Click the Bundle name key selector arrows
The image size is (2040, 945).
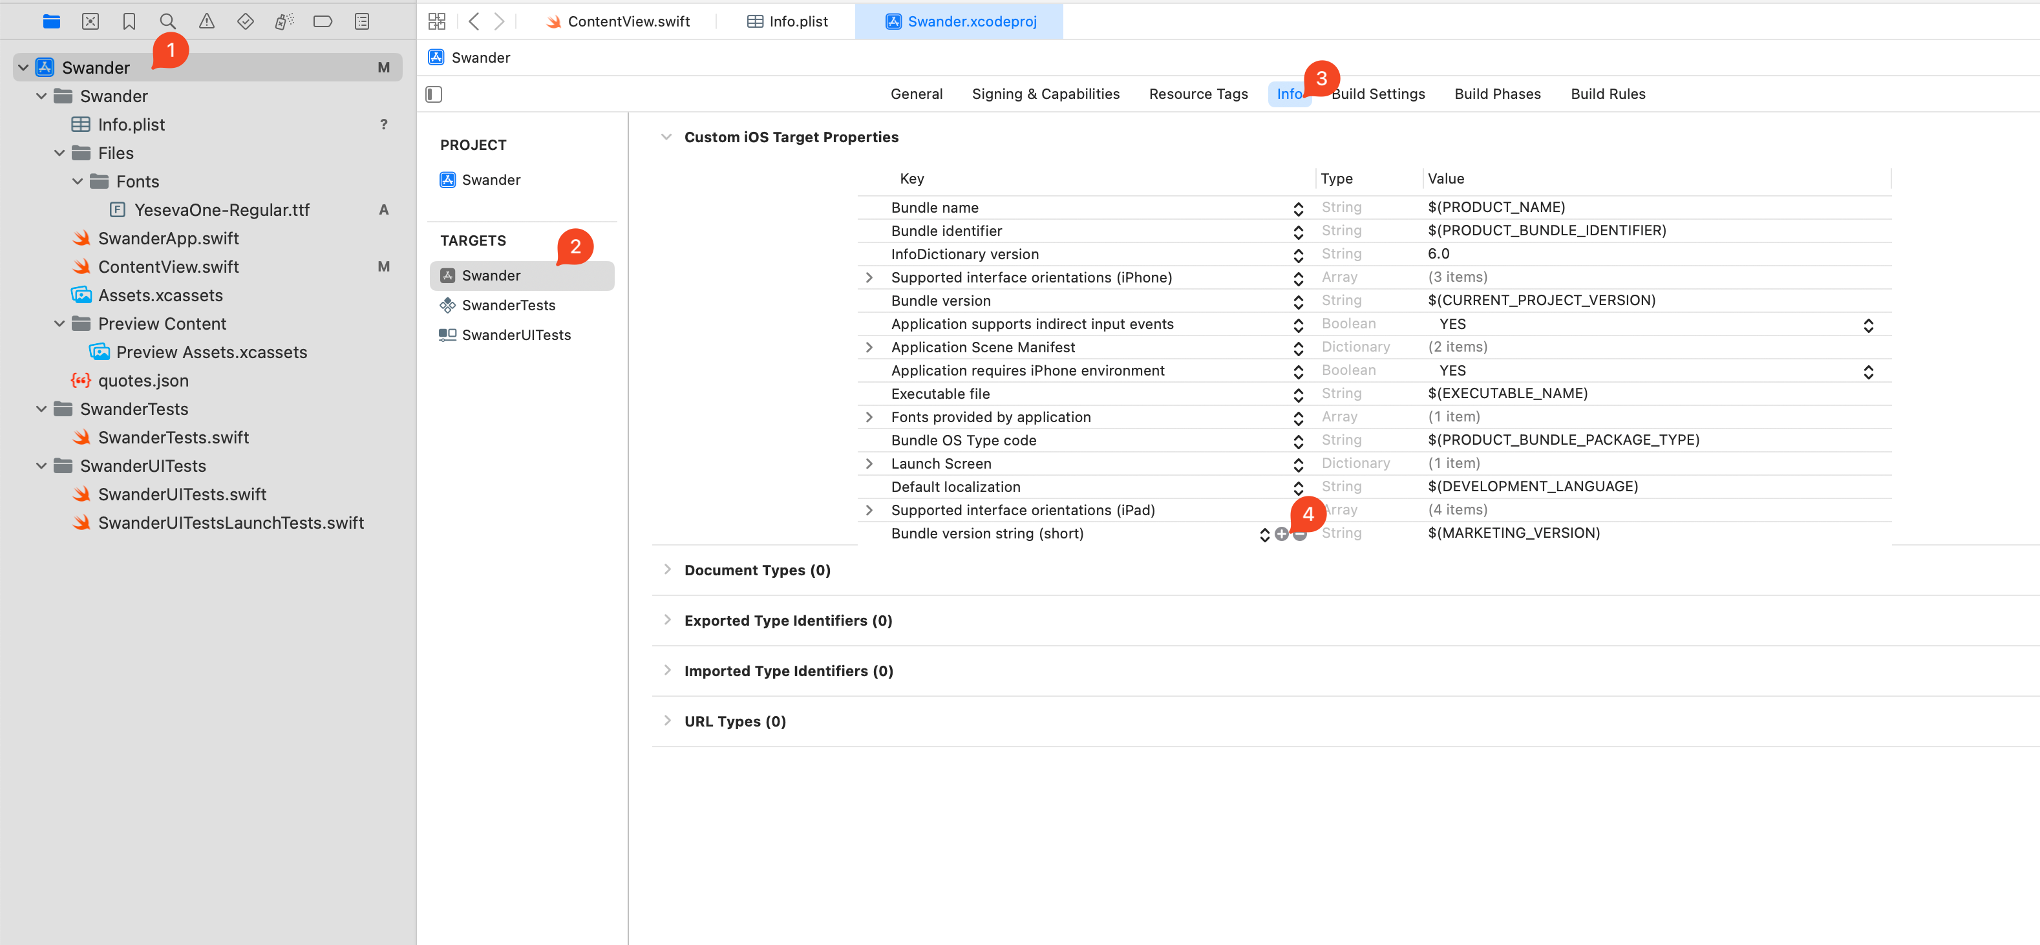[1298, 208]
